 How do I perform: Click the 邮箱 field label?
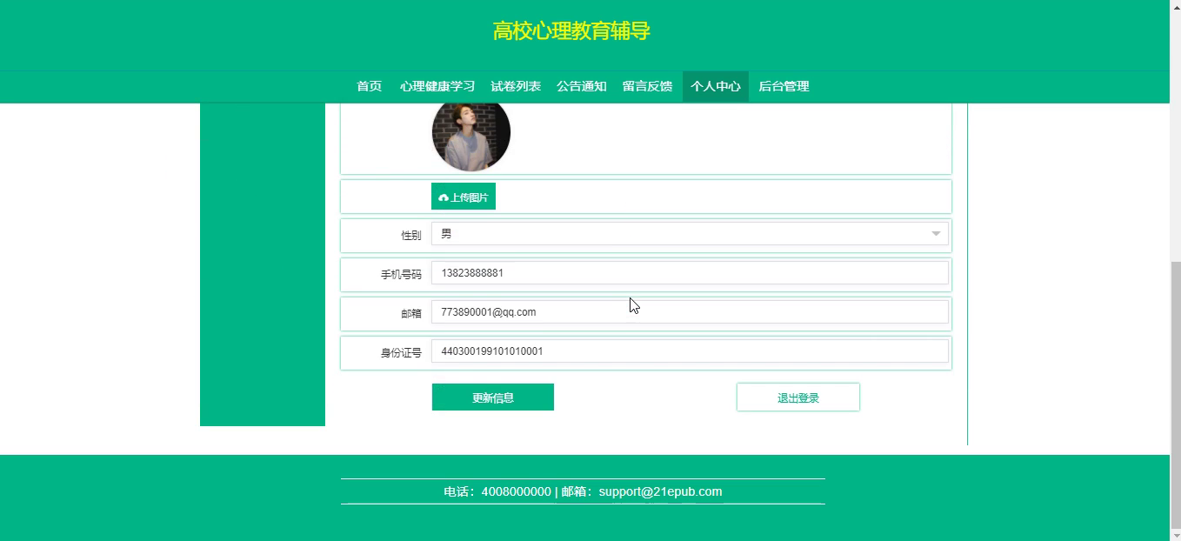pyautogui.click(x=410, y=314)
